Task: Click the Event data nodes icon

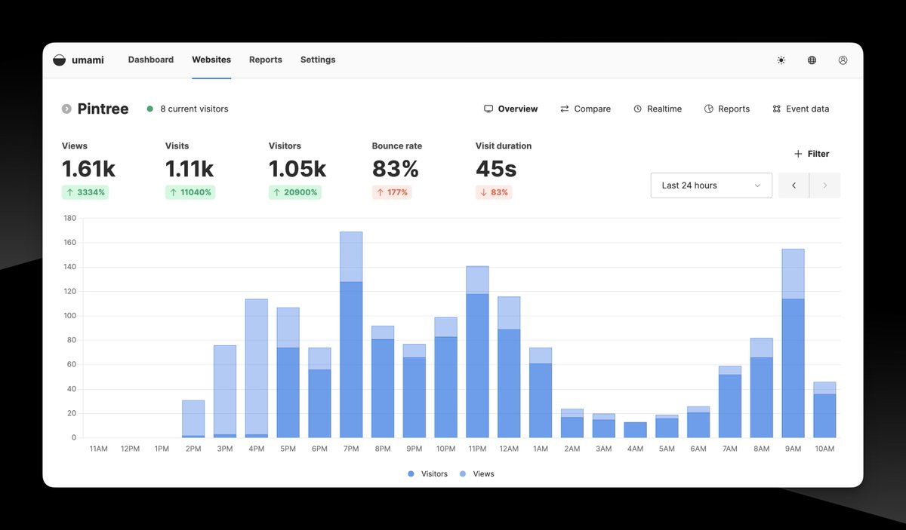Action: point(776,109)
